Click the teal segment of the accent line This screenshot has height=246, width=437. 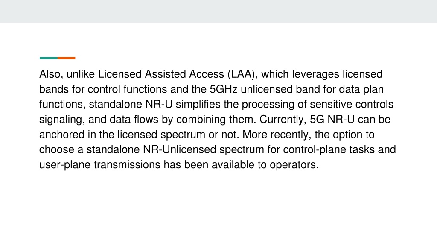point(49,58)
